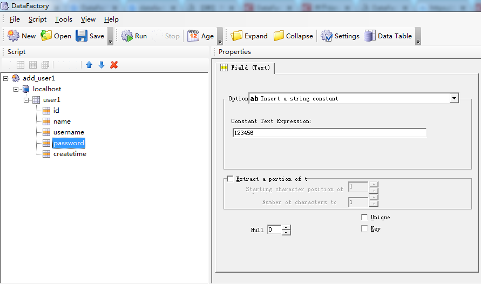Viewport: 481px width, 284px height.
Task: Click the password field icon
Action: 46,143
